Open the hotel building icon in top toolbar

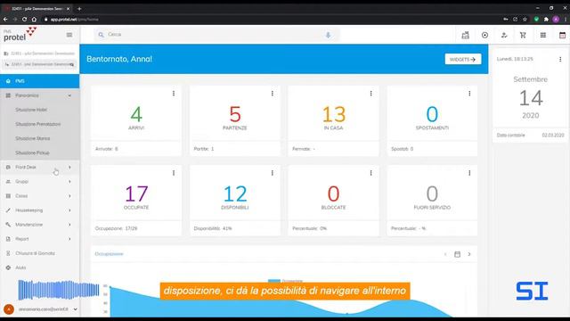(465, 36)
